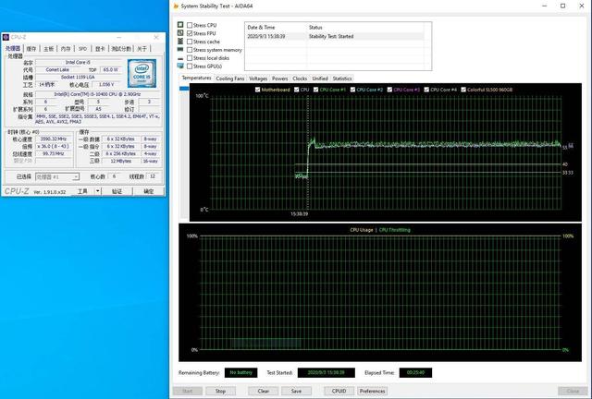Click the Comet Lake codename field
This screenshot has height=399, width=592.
57,70
